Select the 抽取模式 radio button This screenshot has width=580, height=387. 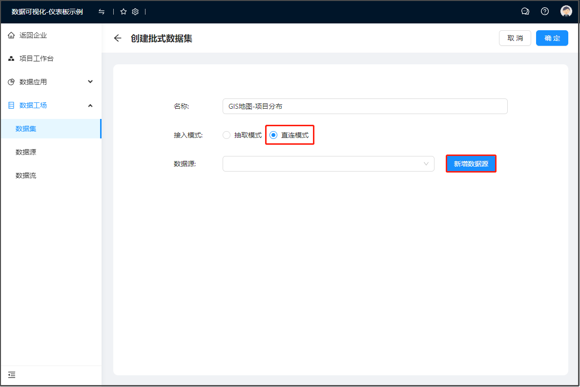coord(227,135)
